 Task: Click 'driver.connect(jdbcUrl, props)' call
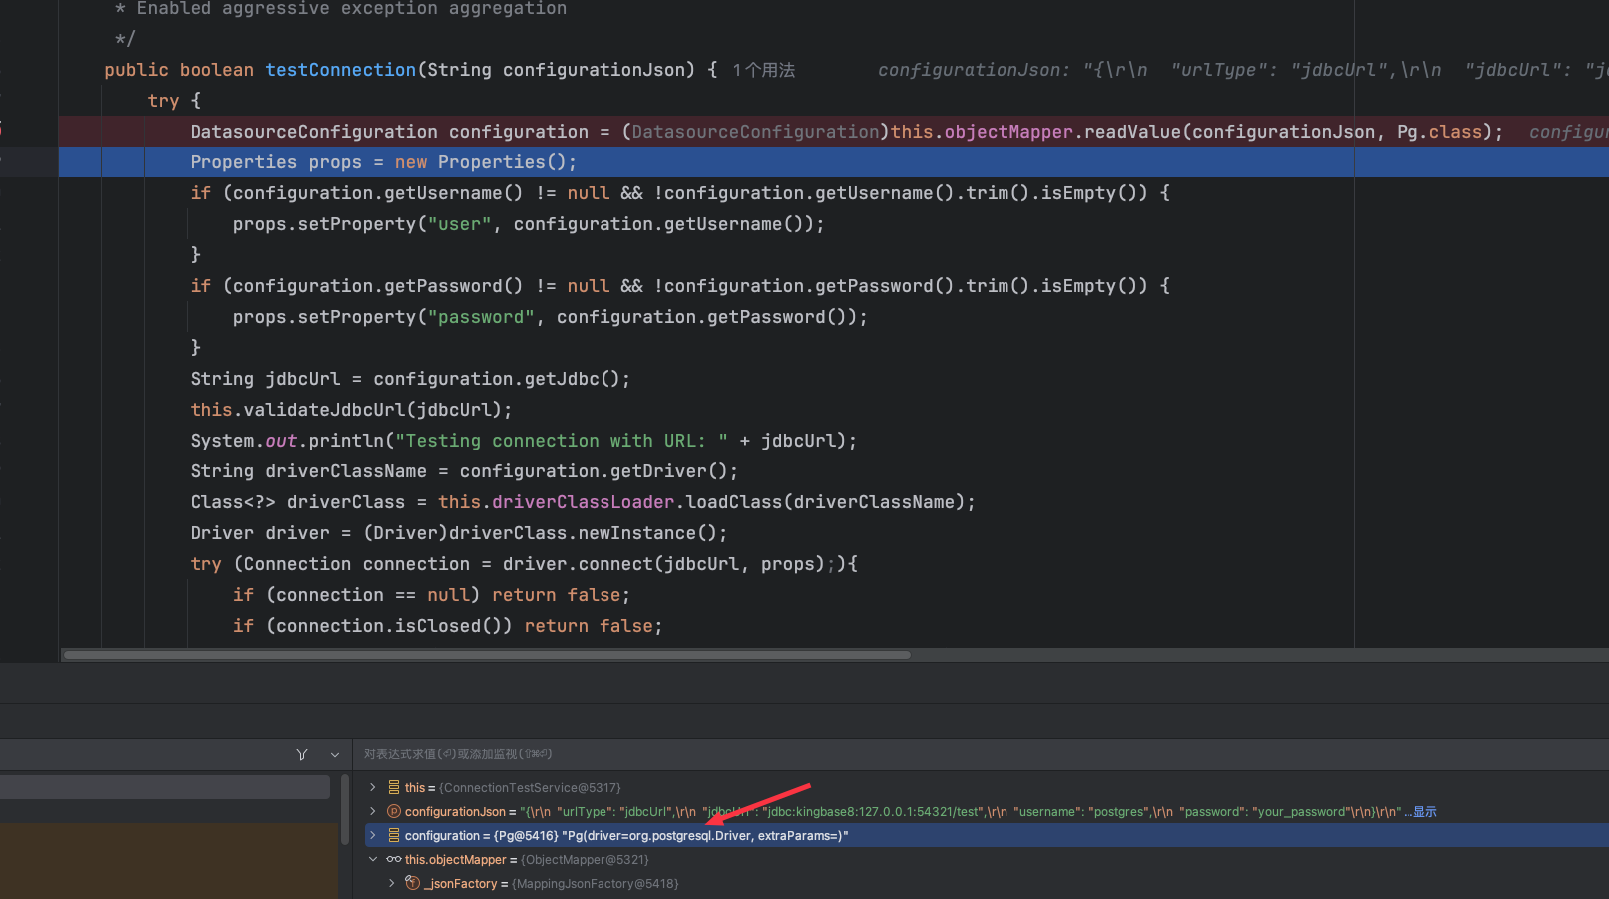point(663,564)
